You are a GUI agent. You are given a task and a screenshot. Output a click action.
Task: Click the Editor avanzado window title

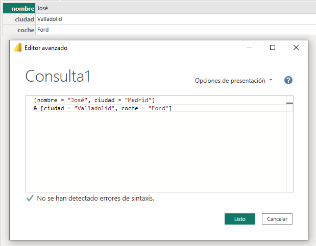pos(46,48)
